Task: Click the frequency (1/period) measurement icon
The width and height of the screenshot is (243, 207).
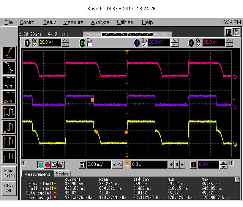Action: 9,97
